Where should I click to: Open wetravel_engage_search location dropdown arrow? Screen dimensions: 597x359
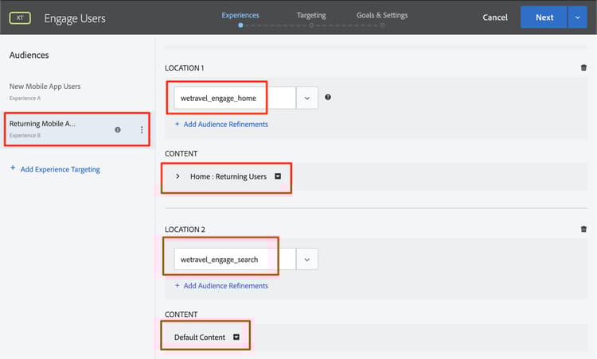tap(307, 260)
